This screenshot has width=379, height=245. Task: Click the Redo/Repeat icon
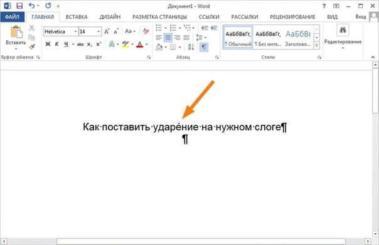pyautogui.click(x=48, y=6)
